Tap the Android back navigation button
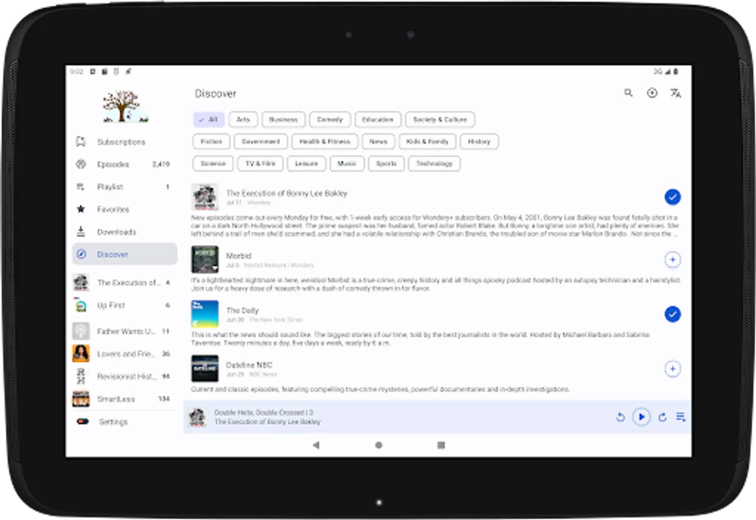This screenshot has width=756, height=520. pos(315,445)
